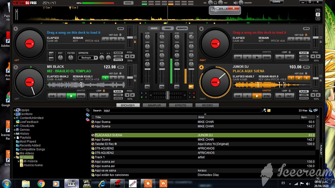The width and height of the screenshot is (335, 188).
Task: Switch to the EFFECTS browser tab
Action: click(181, 105)
